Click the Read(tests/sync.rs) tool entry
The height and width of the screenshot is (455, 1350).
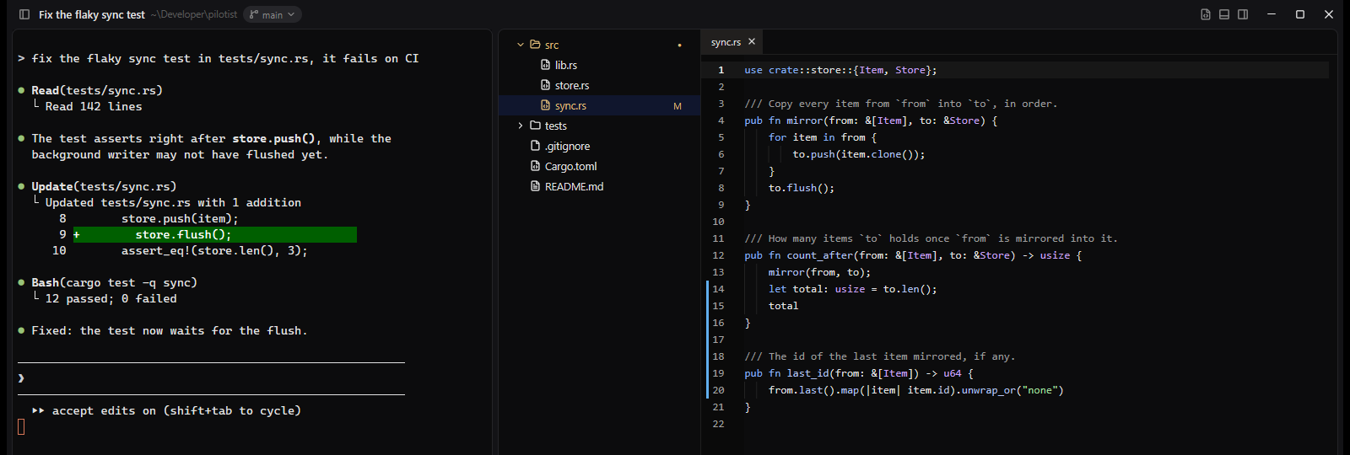point(97,90)
